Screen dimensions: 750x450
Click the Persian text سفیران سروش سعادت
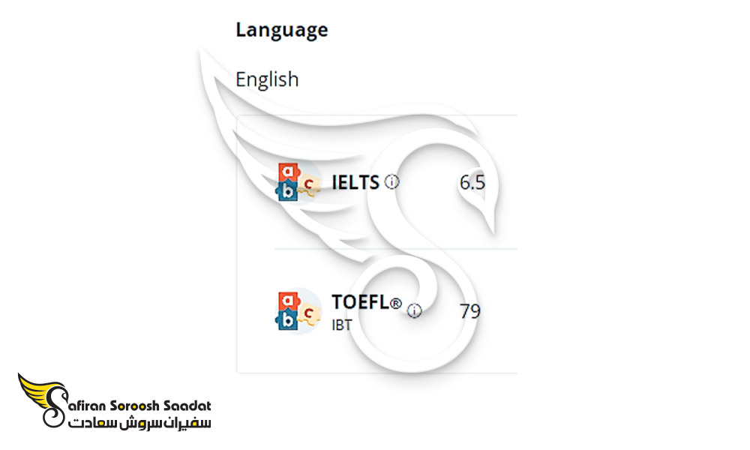(x=139, y=423)
